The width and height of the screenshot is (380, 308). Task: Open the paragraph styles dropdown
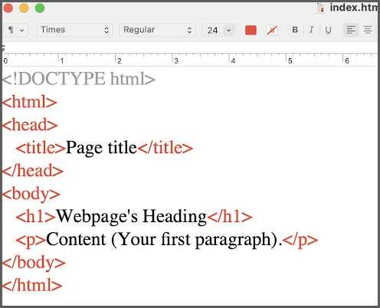pyautogui.click(x=16, y=30)
